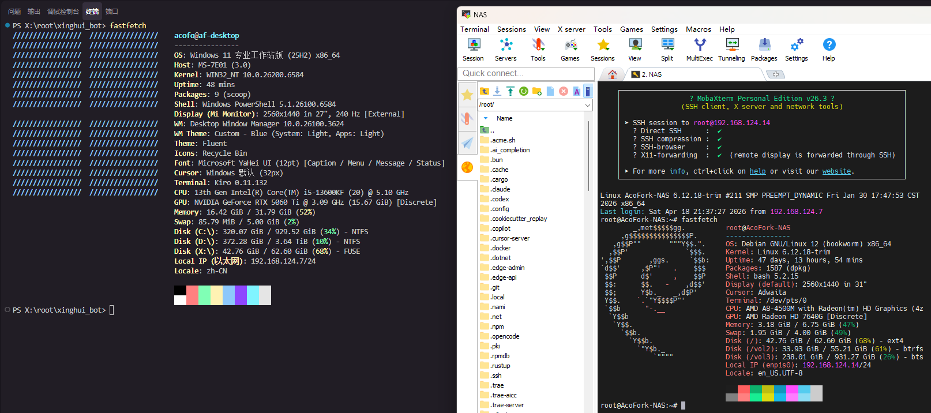
Task: Open the View menu in menu bar
Action: point(542,29)
